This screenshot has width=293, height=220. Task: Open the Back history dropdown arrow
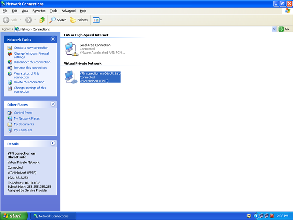click(21, 20)
